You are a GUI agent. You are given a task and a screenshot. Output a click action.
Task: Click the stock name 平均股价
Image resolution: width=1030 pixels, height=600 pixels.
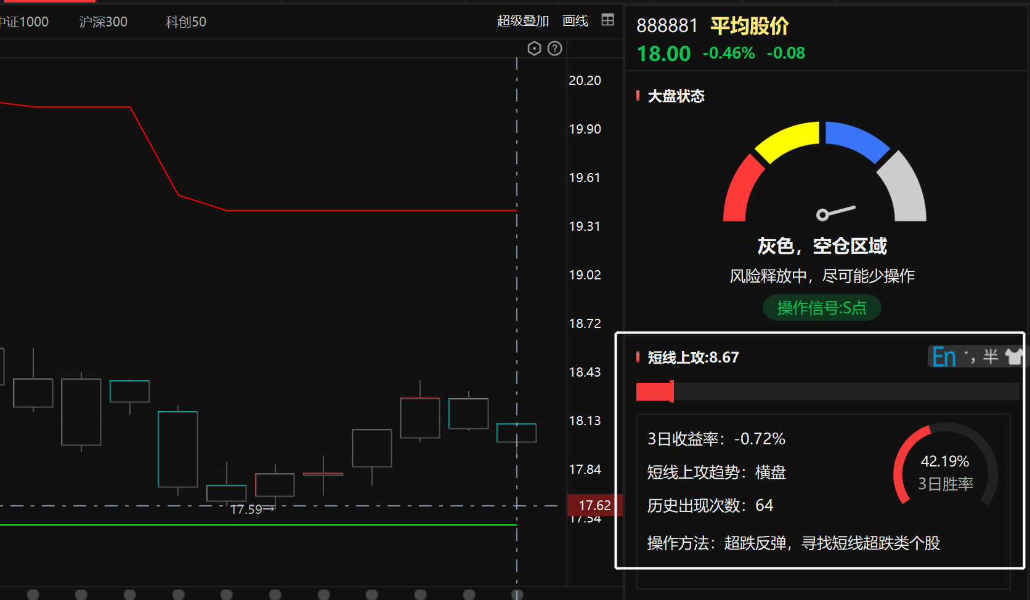750,26
